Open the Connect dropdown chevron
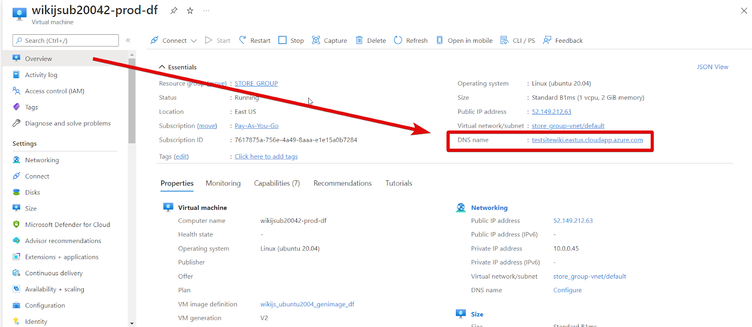752x327 pixels. point(194,41)
